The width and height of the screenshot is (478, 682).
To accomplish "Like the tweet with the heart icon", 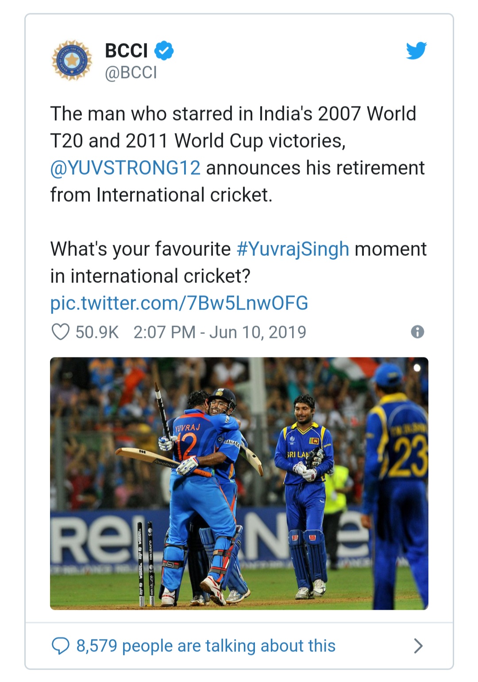I will (x=61, y=332).
